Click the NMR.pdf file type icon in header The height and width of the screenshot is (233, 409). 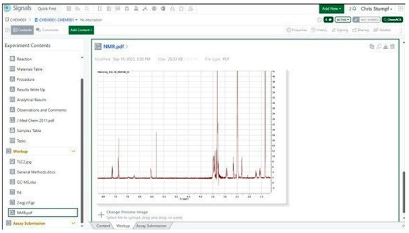click(x=98, y=46)
